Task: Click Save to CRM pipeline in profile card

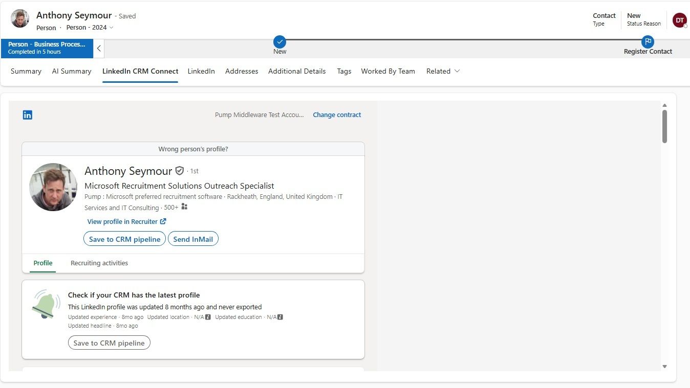Action: tap(124, 239)
